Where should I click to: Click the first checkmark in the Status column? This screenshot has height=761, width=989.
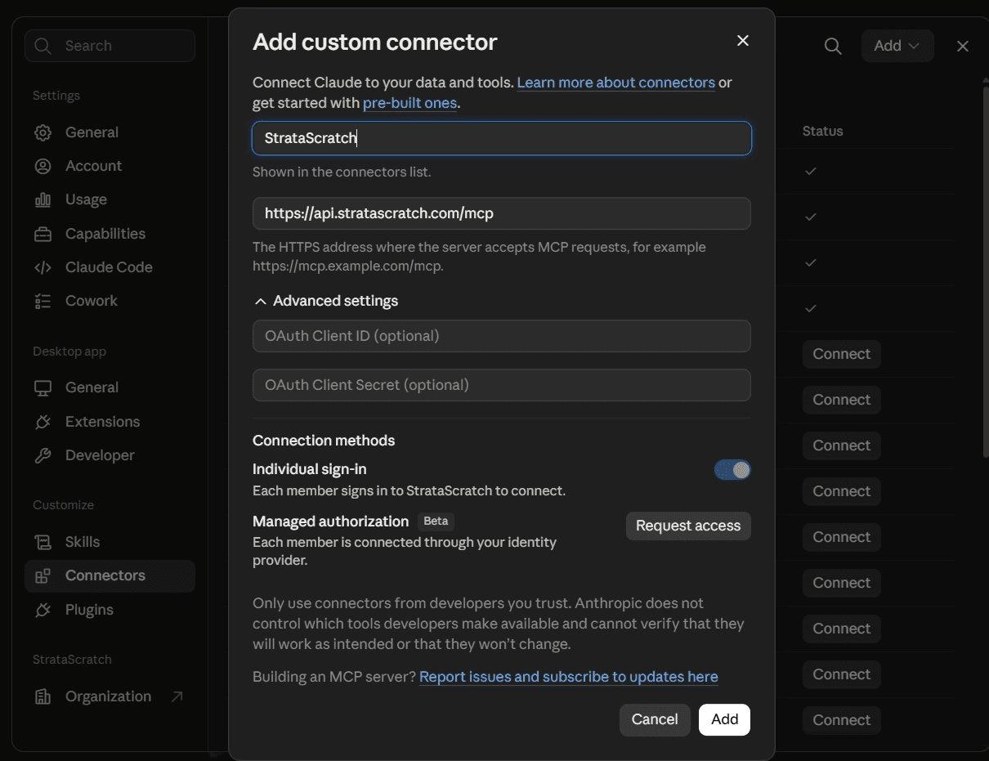pos(811,171)
